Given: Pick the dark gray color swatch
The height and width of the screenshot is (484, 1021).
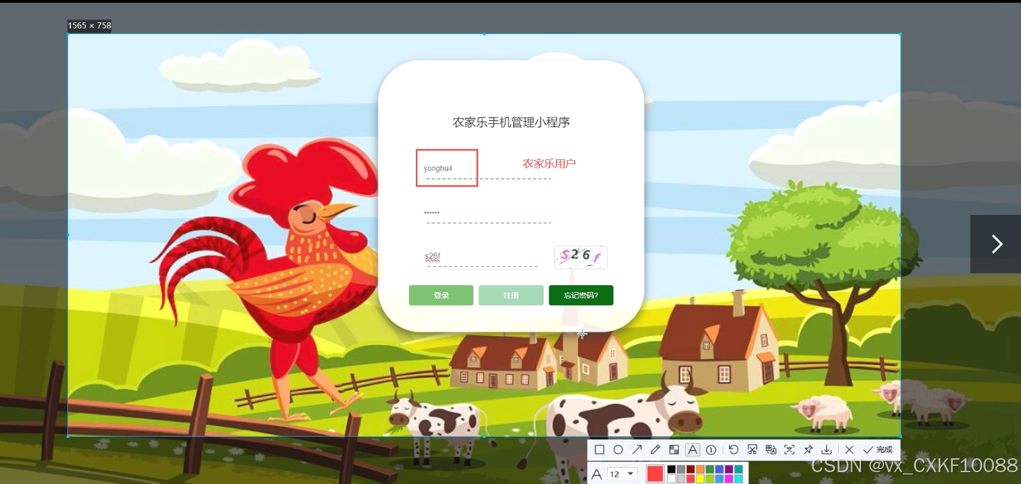Looking at the screenshot, I should [x=681, y=469].
